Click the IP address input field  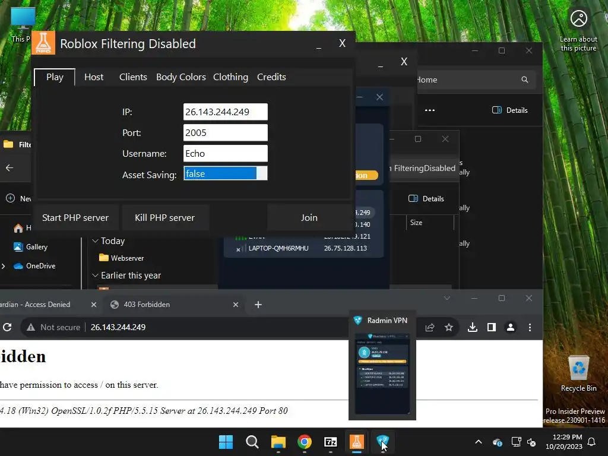click(225, 112)
